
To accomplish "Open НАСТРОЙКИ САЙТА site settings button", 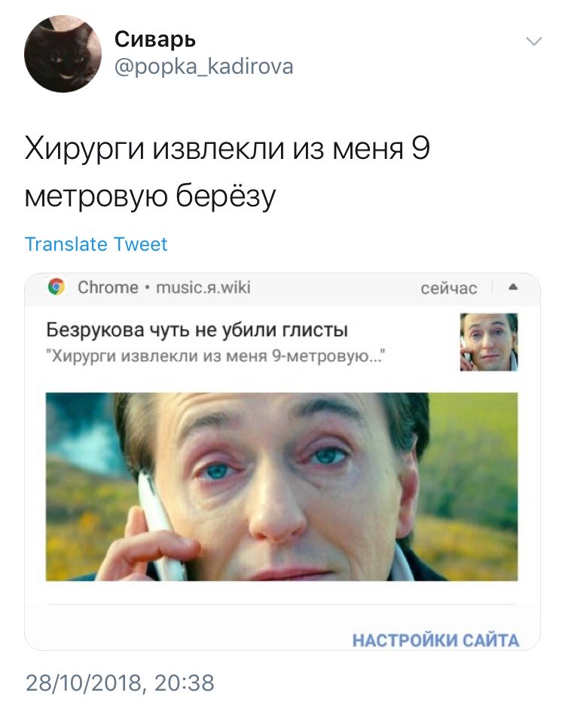I will click(435, 640).
